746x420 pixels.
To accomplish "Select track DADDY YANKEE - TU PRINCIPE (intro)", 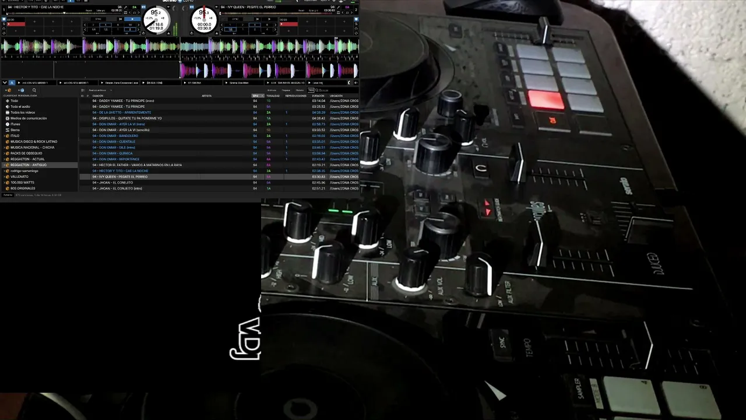I will [219, 101].
